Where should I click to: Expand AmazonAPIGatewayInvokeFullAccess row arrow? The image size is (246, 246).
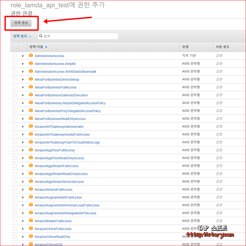click(x=23, y=134)
